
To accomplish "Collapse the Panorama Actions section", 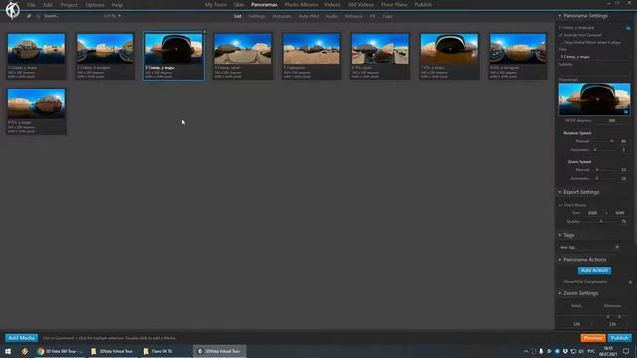I will (x=560, y=260).
